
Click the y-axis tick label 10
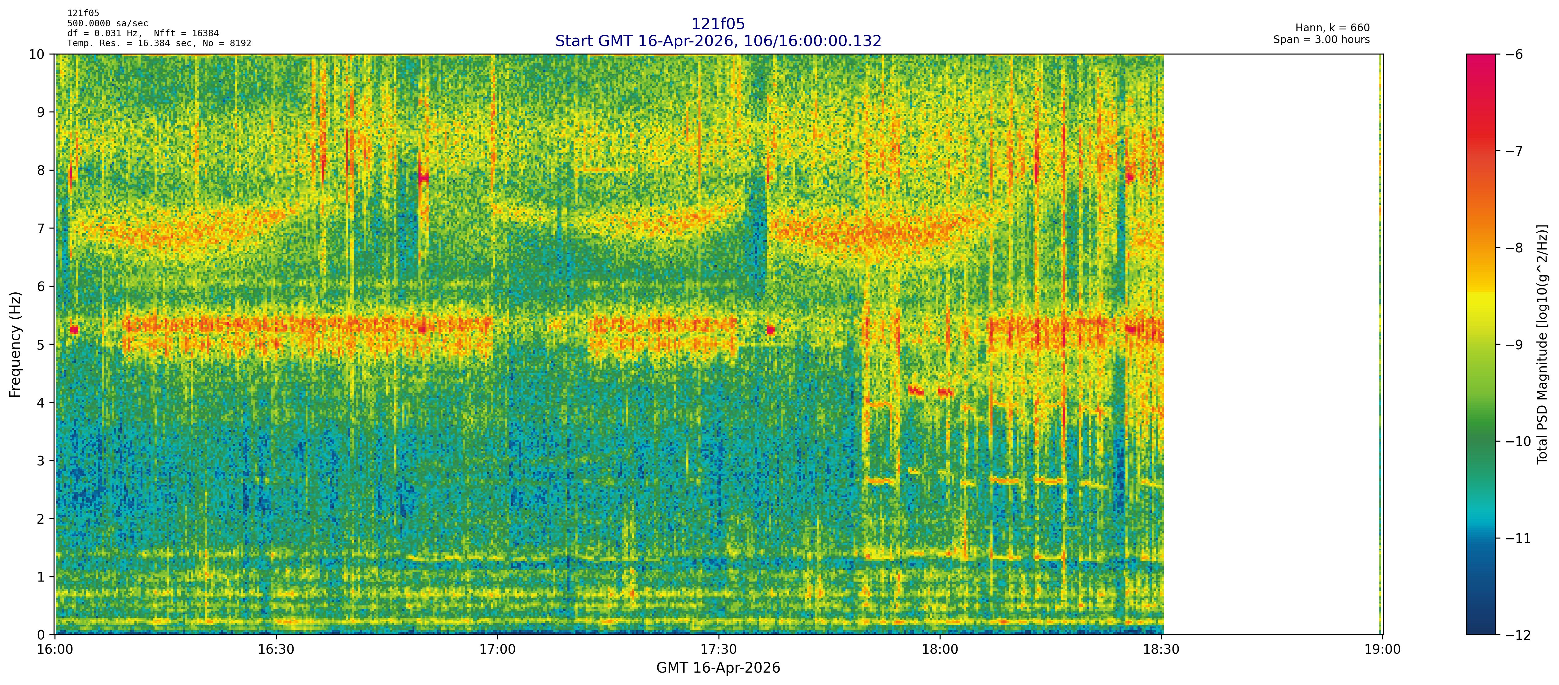[x=37, y=55]
